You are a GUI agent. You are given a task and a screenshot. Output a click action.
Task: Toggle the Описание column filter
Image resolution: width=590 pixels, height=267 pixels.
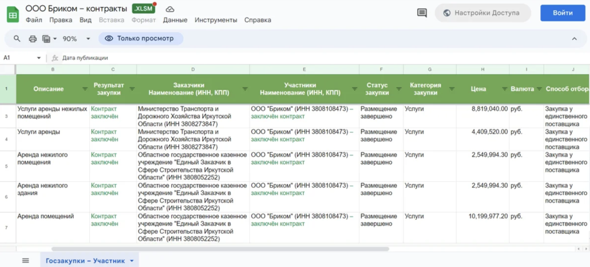click(x=84, y=89)
